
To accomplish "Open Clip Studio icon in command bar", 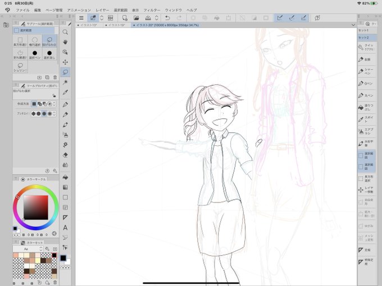I will coord(110,18).
